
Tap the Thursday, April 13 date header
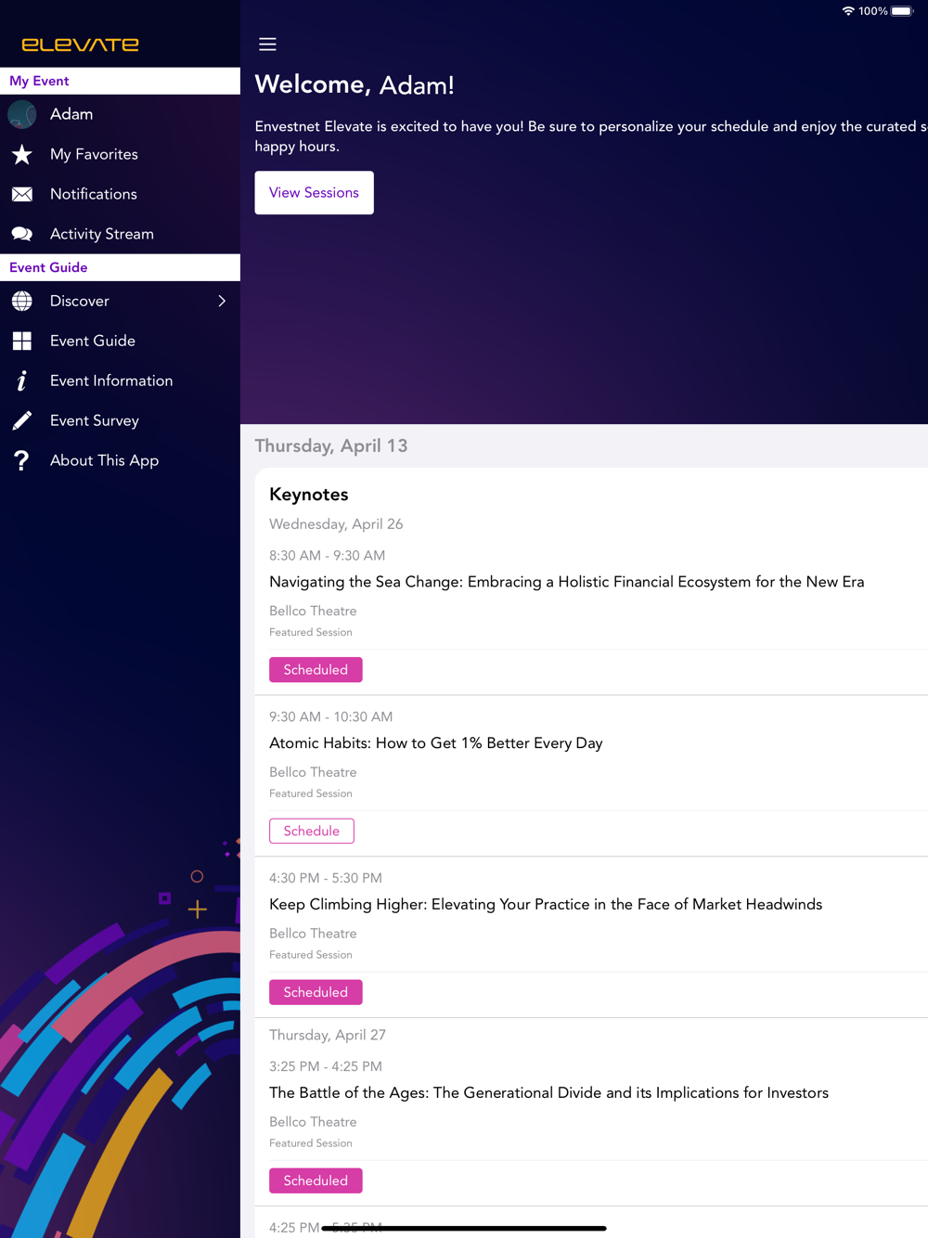coord(331,445)
